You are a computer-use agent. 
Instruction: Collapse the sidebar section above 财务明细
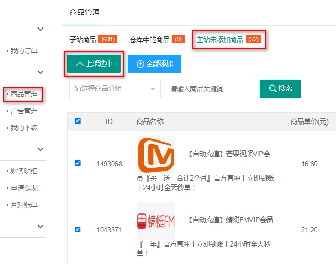[40, 149]
